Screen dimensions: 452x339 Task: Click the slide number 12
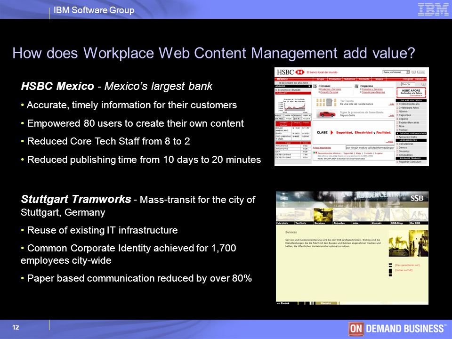tap(16, 328)
